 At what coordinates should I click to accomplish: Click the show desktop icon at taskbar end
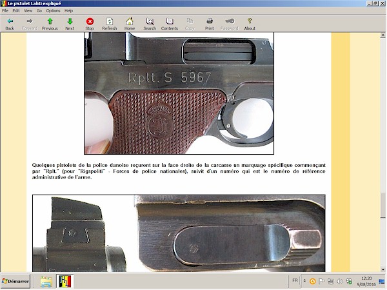pos(382,281)
